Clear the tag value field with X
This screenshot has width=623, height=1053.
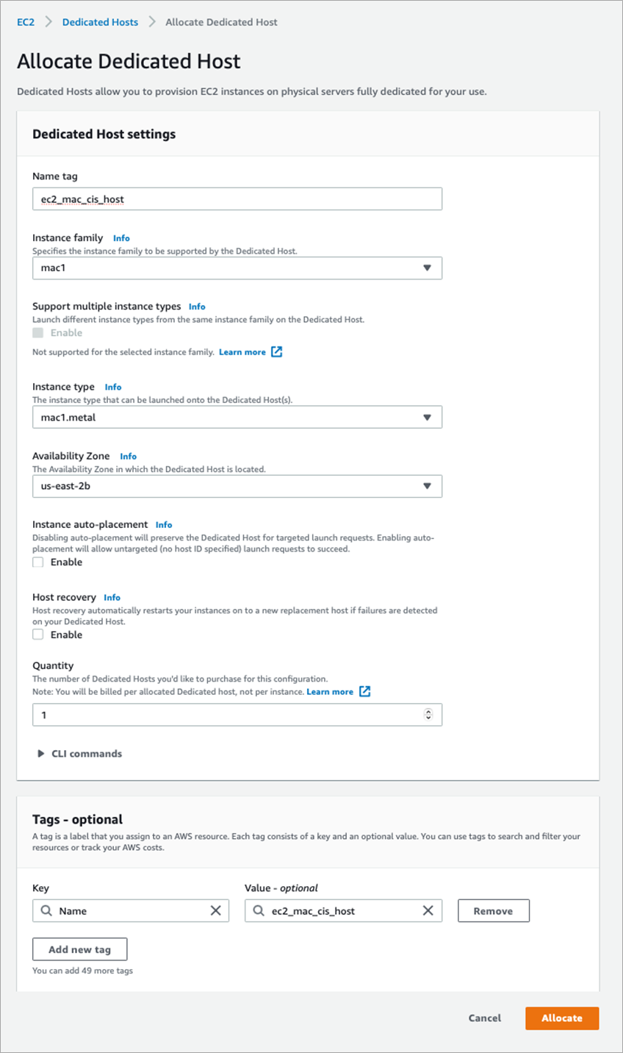[x=428, y=910]
